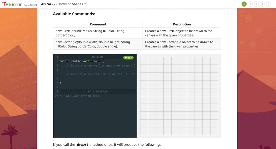Jump to lesson step 3
The image size is (276, 149).
[x=256, y=4]
